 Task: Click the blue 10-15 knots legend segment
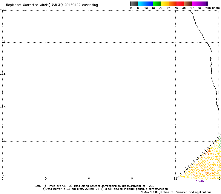[x=149, y=4]
